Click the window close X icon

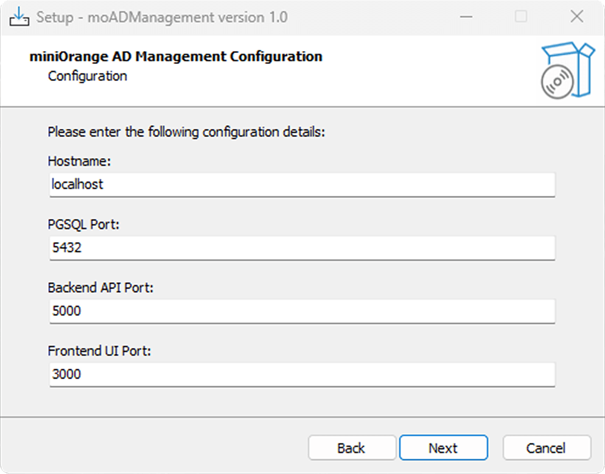[576, 16]
